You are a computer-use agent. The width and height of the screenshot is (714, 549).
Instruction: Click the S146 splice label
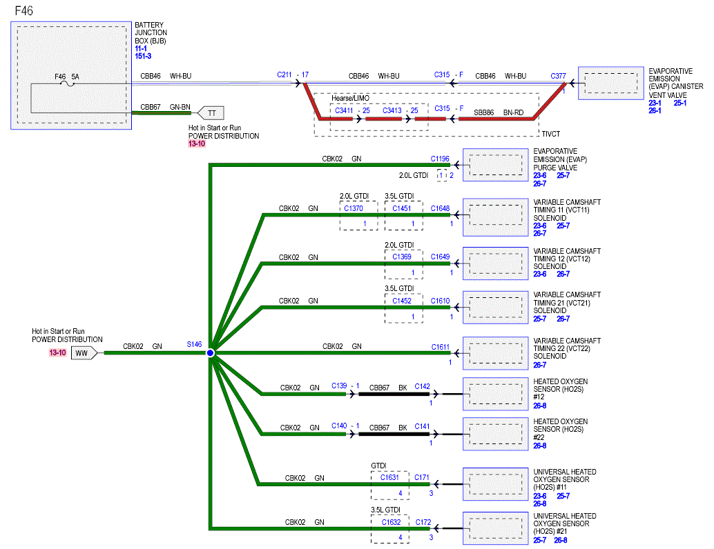tap(195, 344)
